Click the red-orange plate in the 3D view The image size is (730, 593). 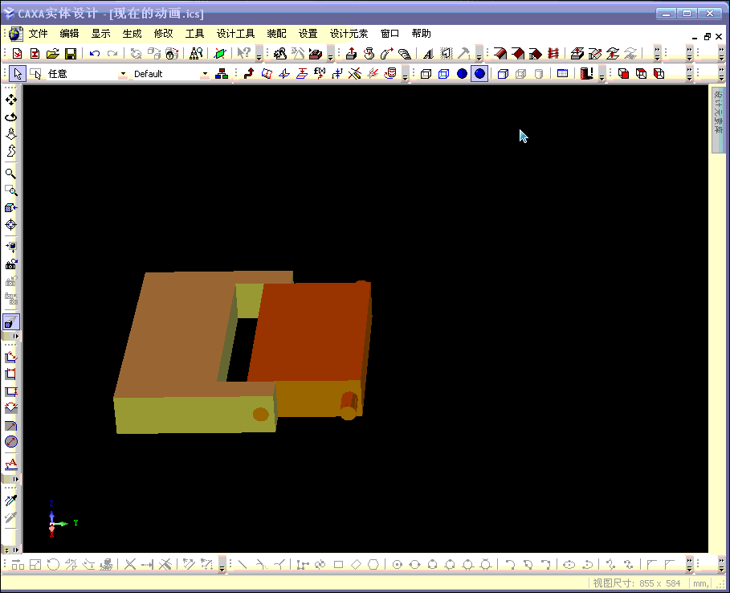pos(310,332)
